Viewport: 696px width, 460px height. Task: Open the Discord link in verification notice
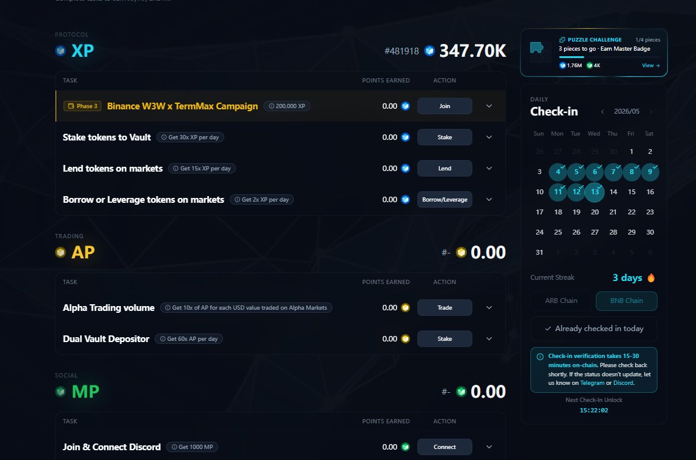pos(623,383)
